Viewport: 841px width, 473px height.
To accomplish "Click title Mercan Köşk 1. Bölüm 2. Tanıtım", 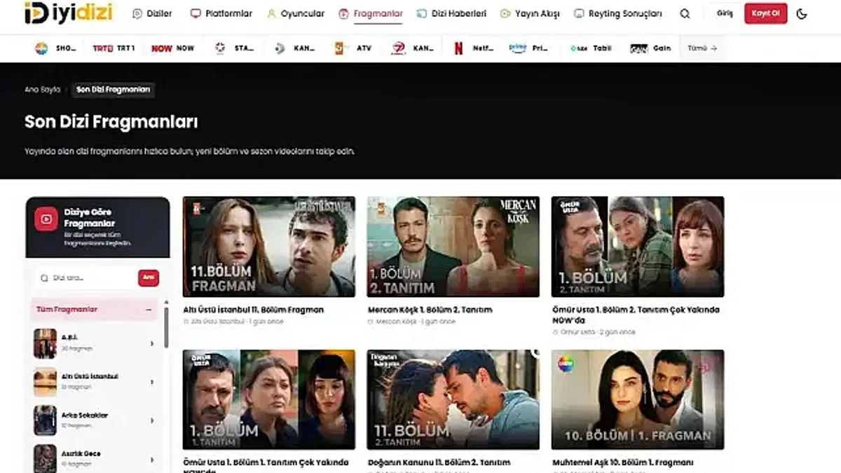I will pyautogui.click(x=430, y=310).
